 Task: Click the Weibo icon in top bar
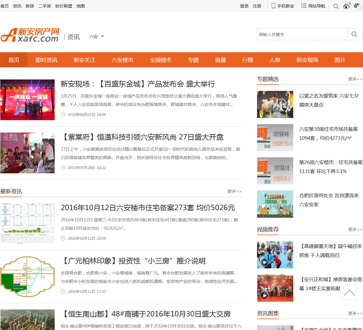pos(347,6)
